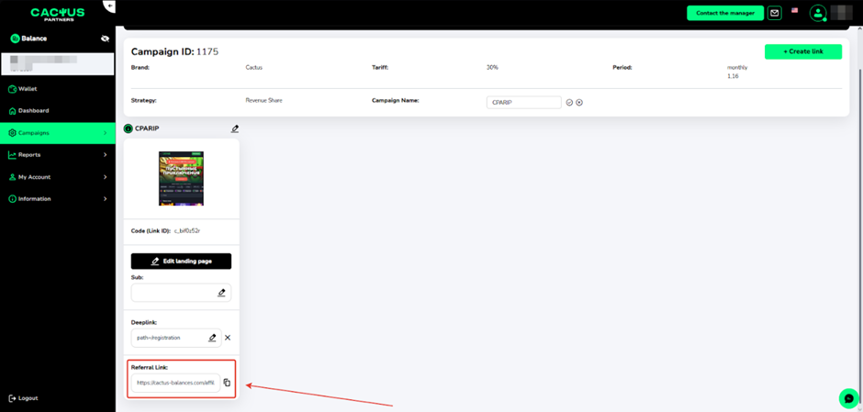Confirm campaign name with the checkmark icon
The height and width of the screenshot is (412, 863).
click(x=569, y=103)
